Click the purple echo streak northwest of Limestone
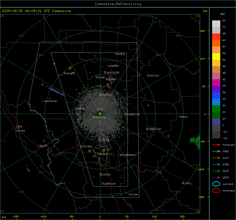 pyautogui.click(x=56, y=91)
